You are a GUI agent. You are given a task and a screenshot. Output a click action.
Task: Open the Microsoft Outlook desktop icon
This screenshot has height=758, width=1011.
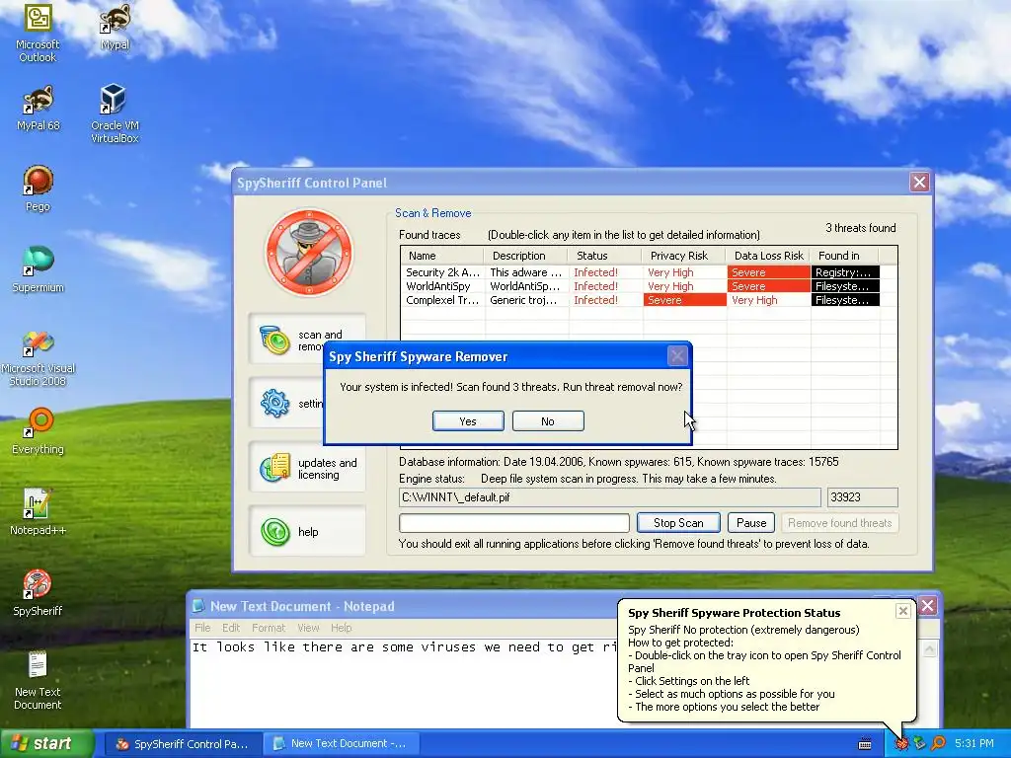(38, 33)
